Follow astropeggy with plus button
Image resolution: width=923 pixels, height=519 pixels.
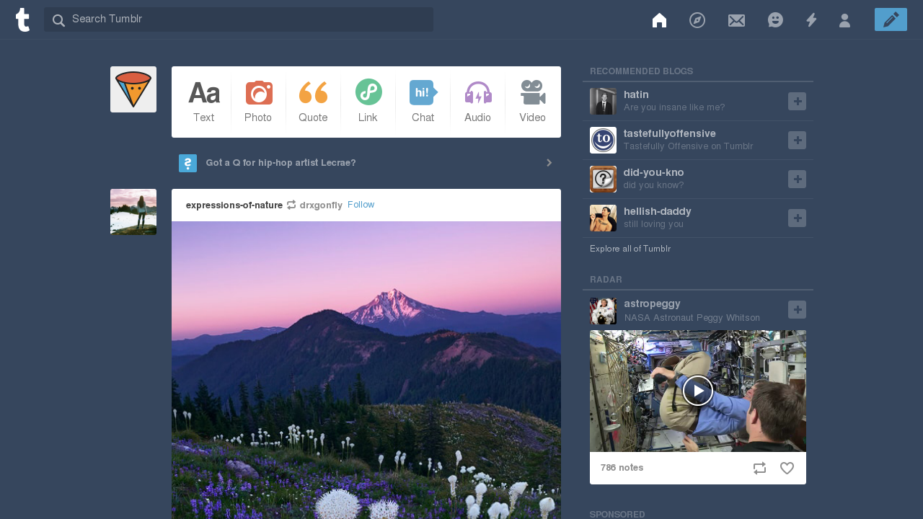point(797,310)
